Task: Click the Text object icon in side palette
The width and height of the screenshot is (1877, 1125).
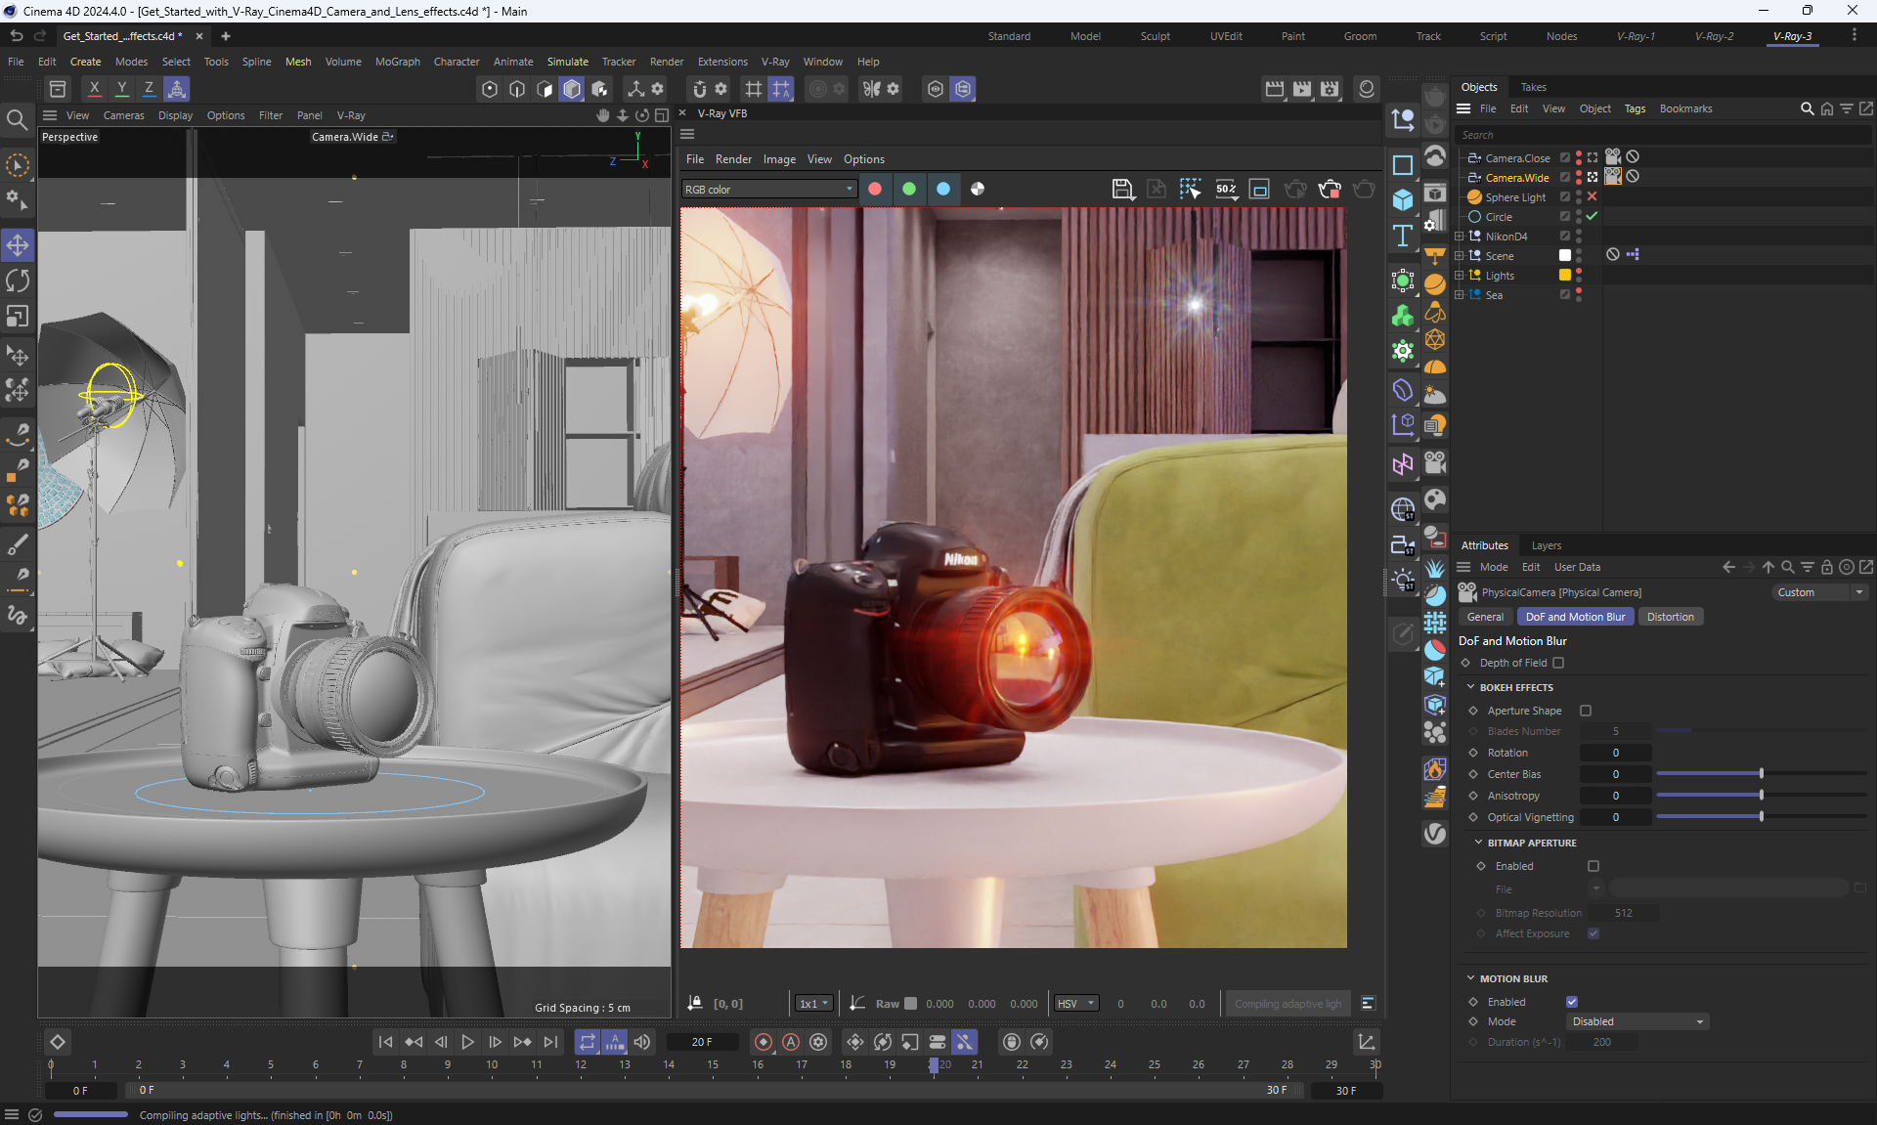Action: pyautogui.click(x=1403, y=236)
